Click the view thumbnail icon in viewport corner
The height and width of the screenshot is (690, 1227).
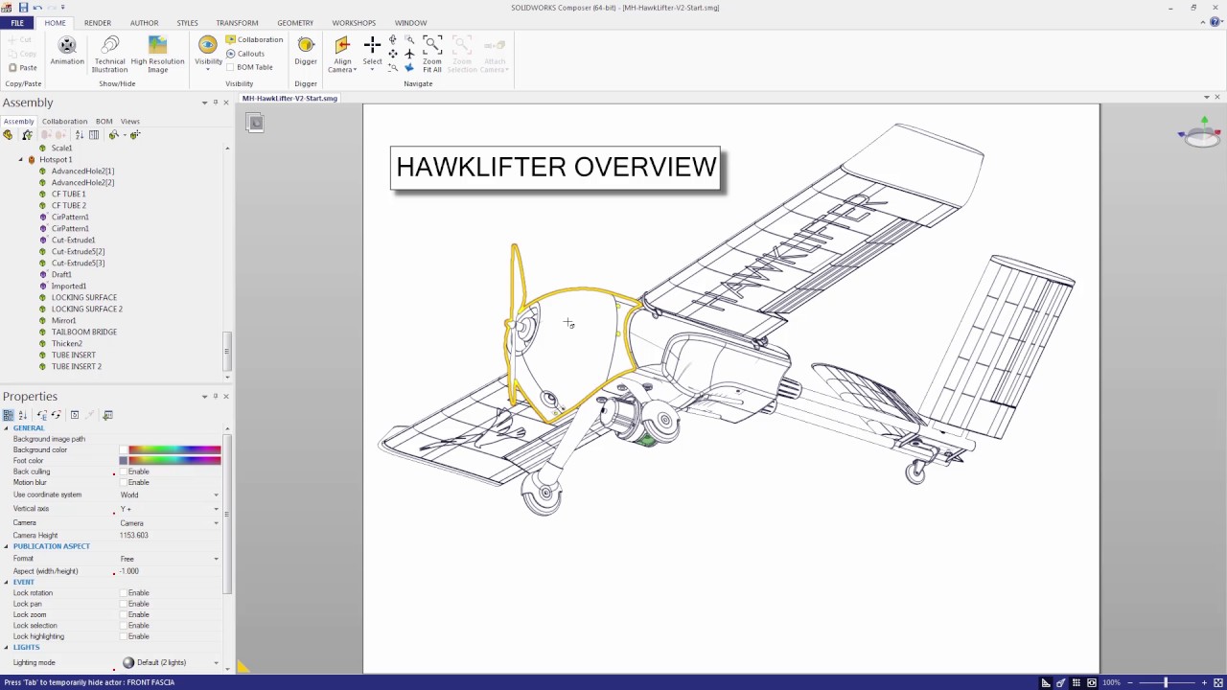point(255,123)
